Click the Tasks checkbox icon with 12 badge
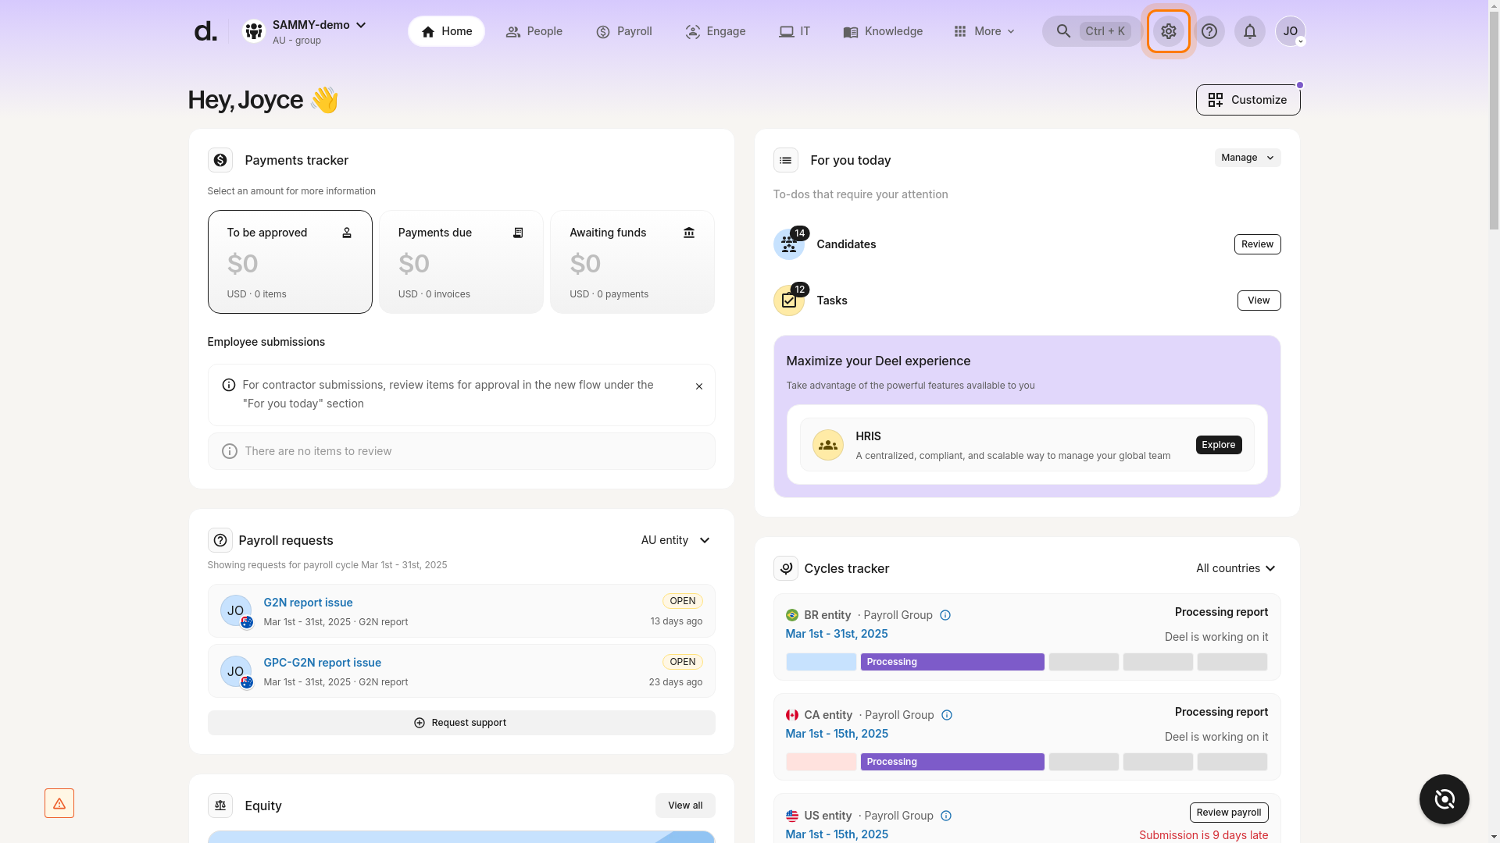Image resolution: width=1500 pixels, height=843 pixels. [x=788, y=301]
